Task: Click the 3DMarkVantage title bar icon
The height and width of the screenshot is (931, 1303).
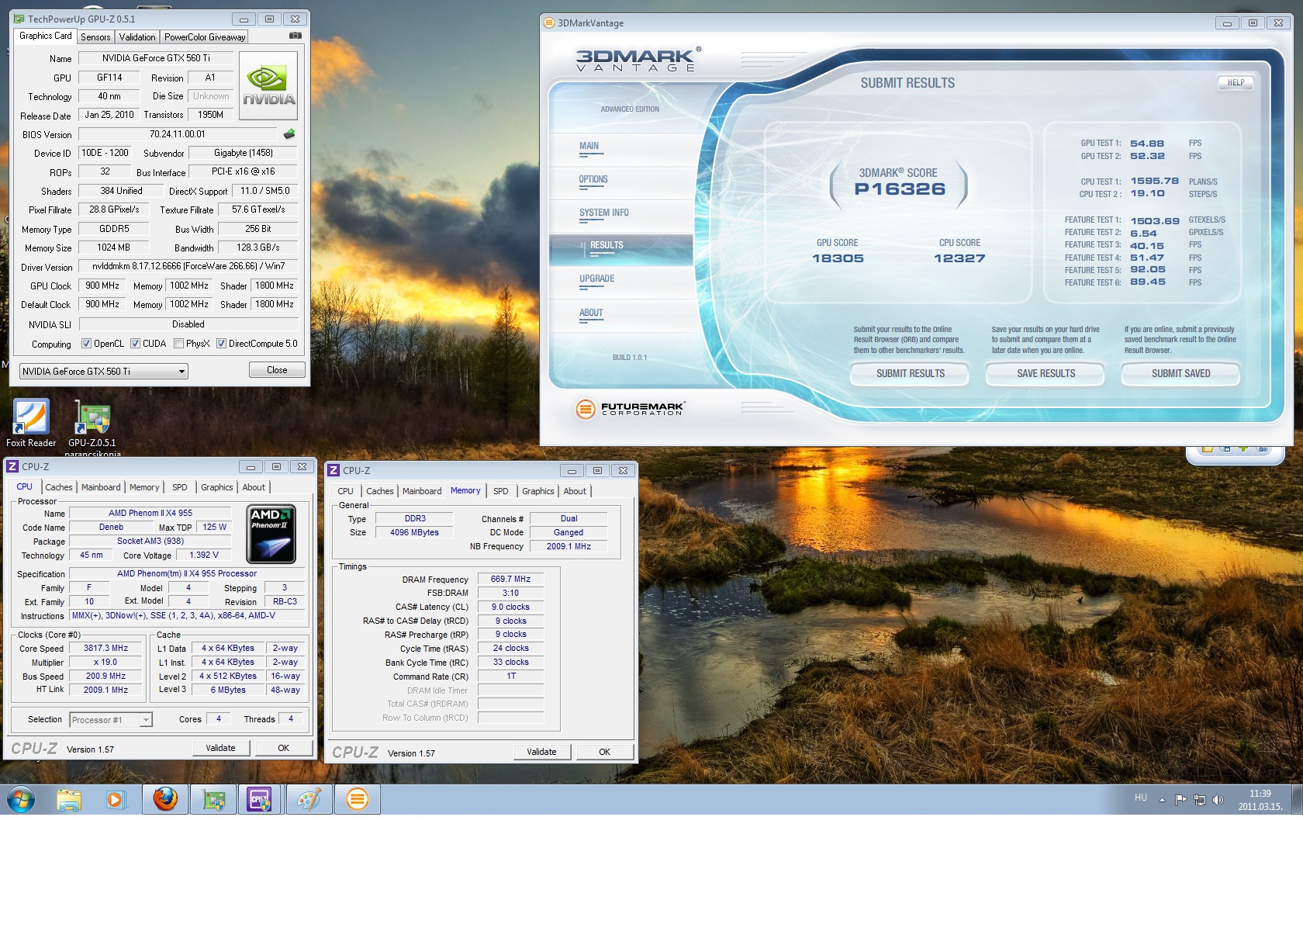Action: pyautogui.click(x=549, y=22)
